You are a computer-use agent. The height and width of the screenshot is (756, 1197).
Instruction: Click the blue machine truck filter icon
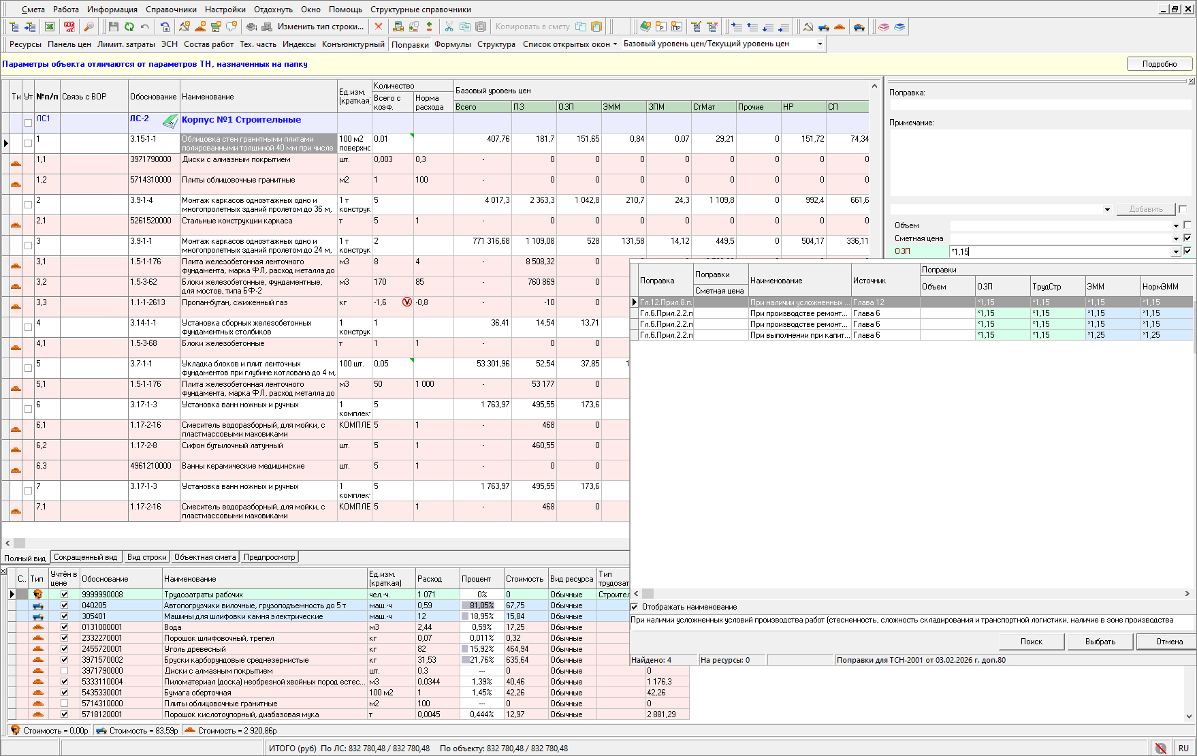click(824, 27)
